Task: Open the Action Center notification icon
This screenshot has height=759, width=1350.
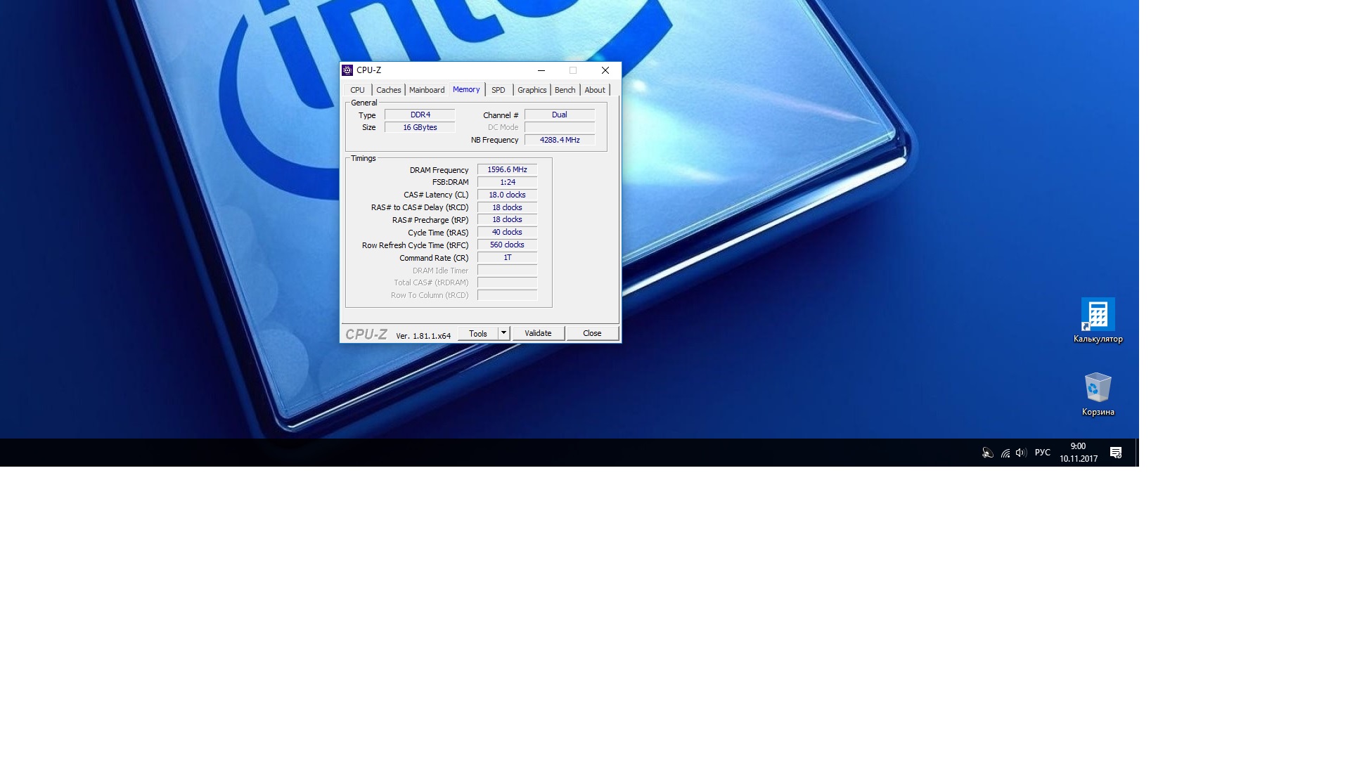Action: (x=1115, y=453)
